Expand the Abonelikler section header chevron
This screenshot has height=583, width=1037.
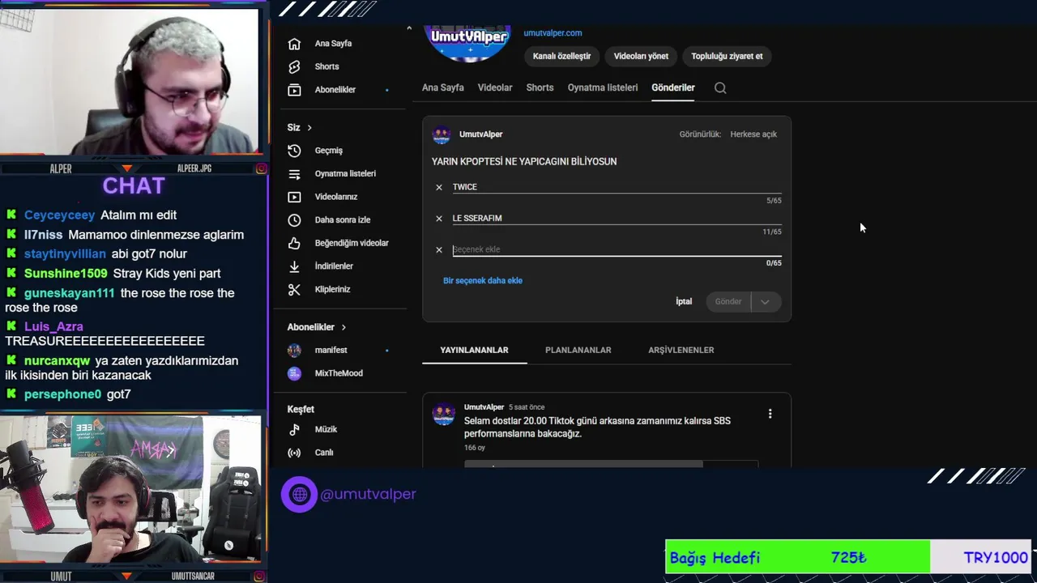[344, 327]
